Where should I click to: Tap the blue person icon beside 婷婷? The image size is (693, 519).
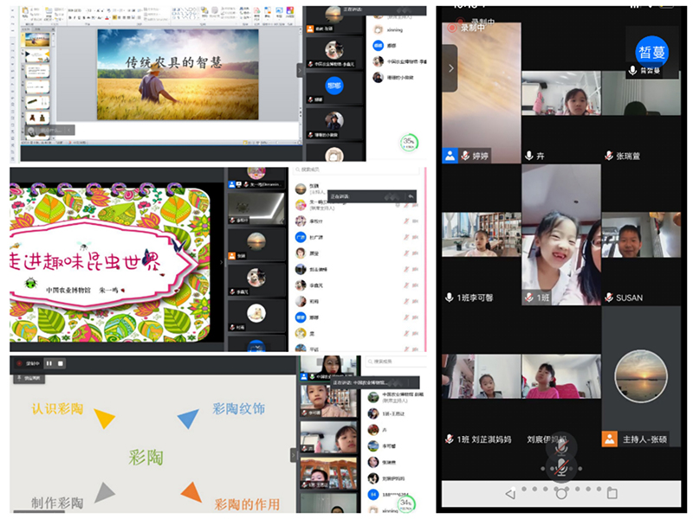(x=450, y=156)
